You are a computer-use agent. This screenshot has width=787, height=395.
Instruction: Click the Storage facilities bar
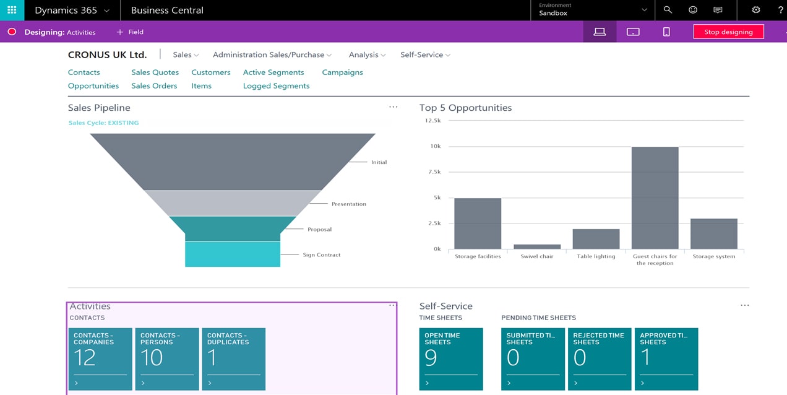[478, 224]
